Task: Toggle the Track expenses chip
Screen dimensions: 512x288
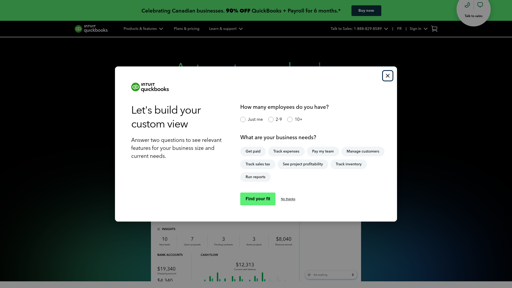Action: point(286,151)
